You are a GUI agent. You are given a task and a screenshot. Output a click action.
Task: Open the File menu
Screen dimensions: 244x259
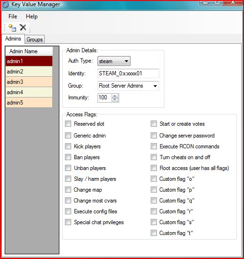pos(13,16)
